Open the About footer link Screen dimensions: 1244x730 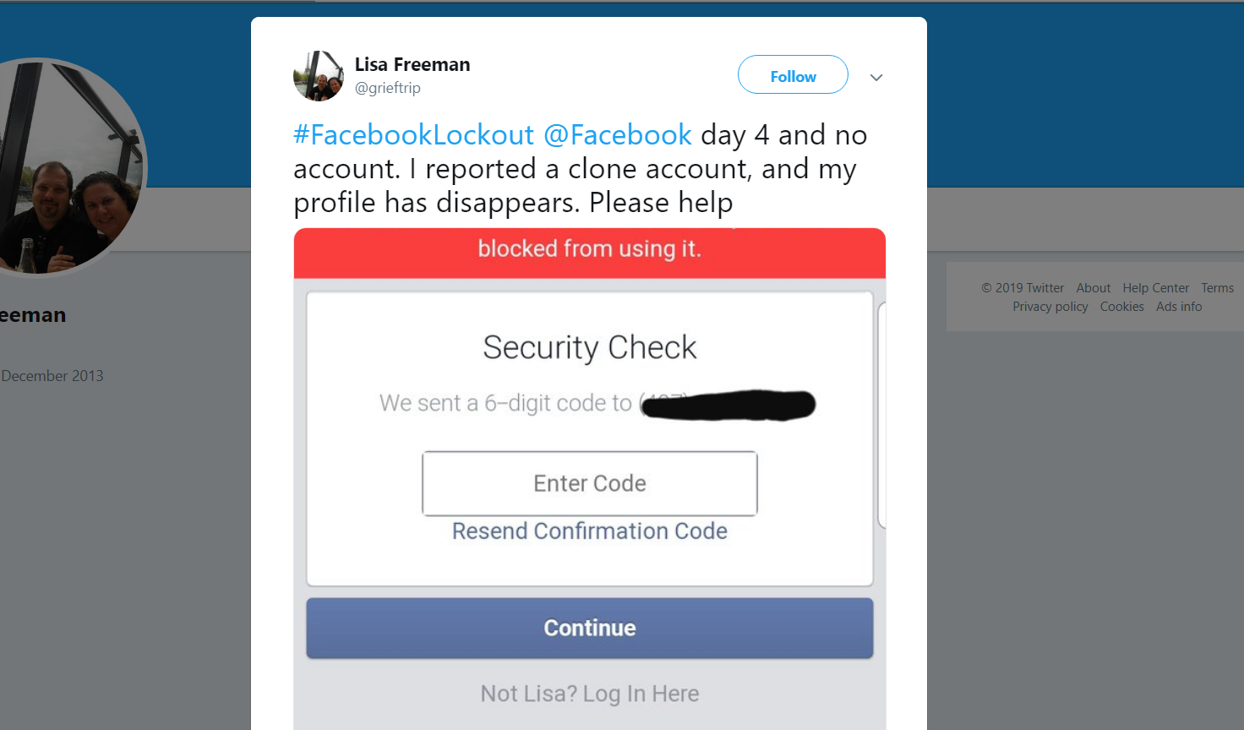pos(1094,288)
